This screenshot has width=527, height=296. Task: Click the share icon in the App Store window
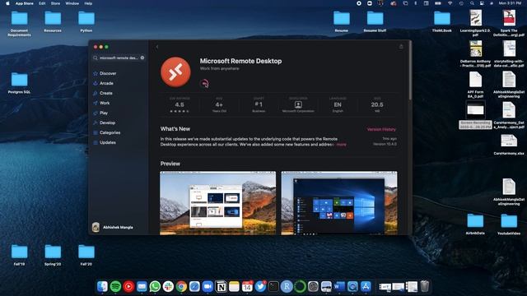[401, 47]
